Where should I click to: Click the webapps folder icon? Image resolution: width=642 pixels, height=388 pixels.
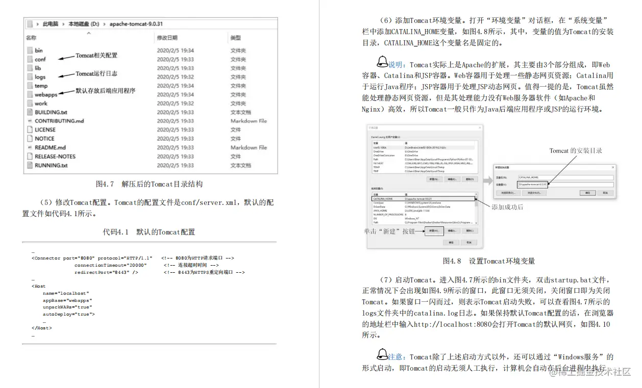pos(30,94)
